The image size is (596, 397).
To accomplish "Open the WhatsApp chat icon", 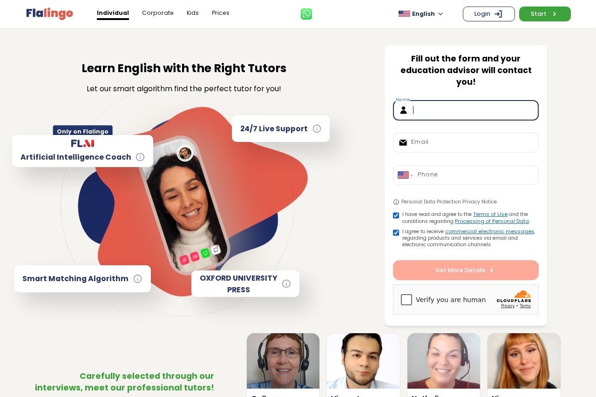I will pos(306,14).
